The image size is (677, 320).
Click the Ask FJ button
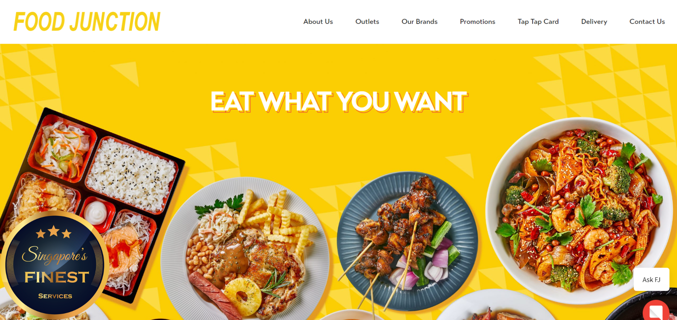coord(651,279)
